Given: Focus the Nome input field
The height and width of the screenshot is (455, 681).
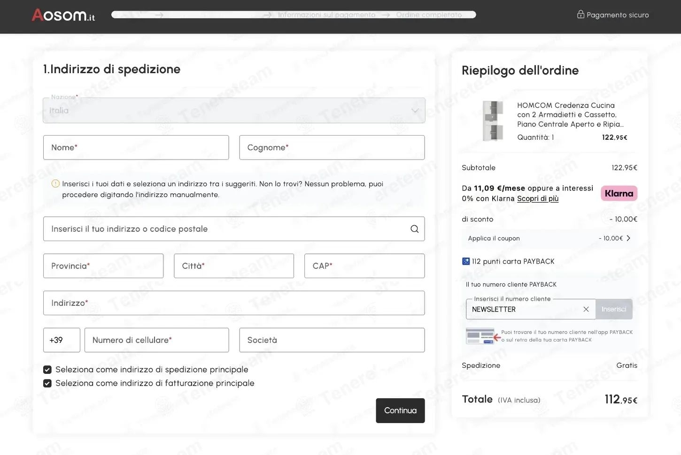Looking at the screenshot, I should point(136,147).
